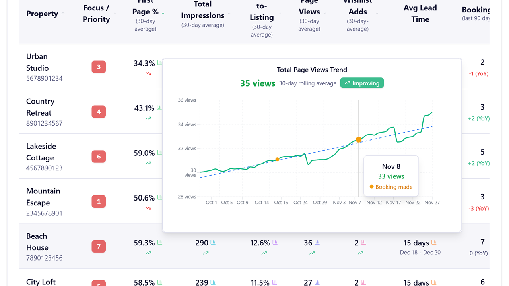Open the 11.5% chart icon in City Loft row
This screenshot has width=509, height=286.
(274, 282)
